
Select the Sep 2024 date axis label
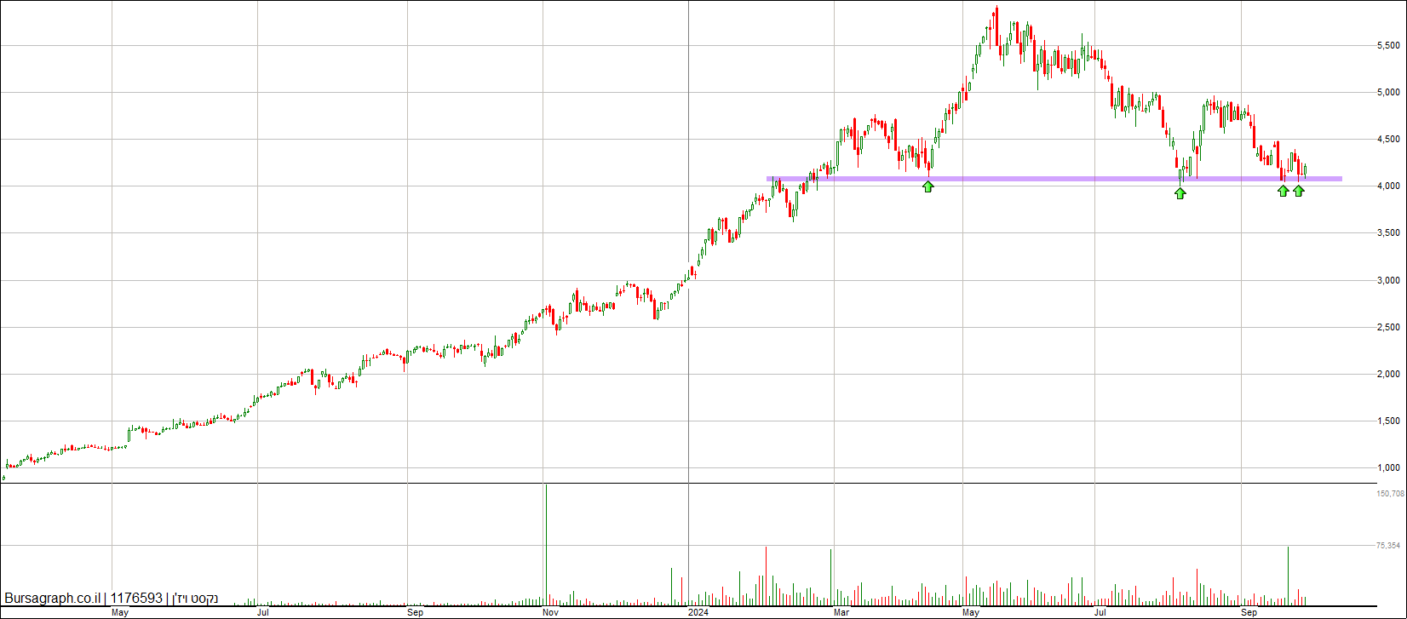pos(1249,612)
